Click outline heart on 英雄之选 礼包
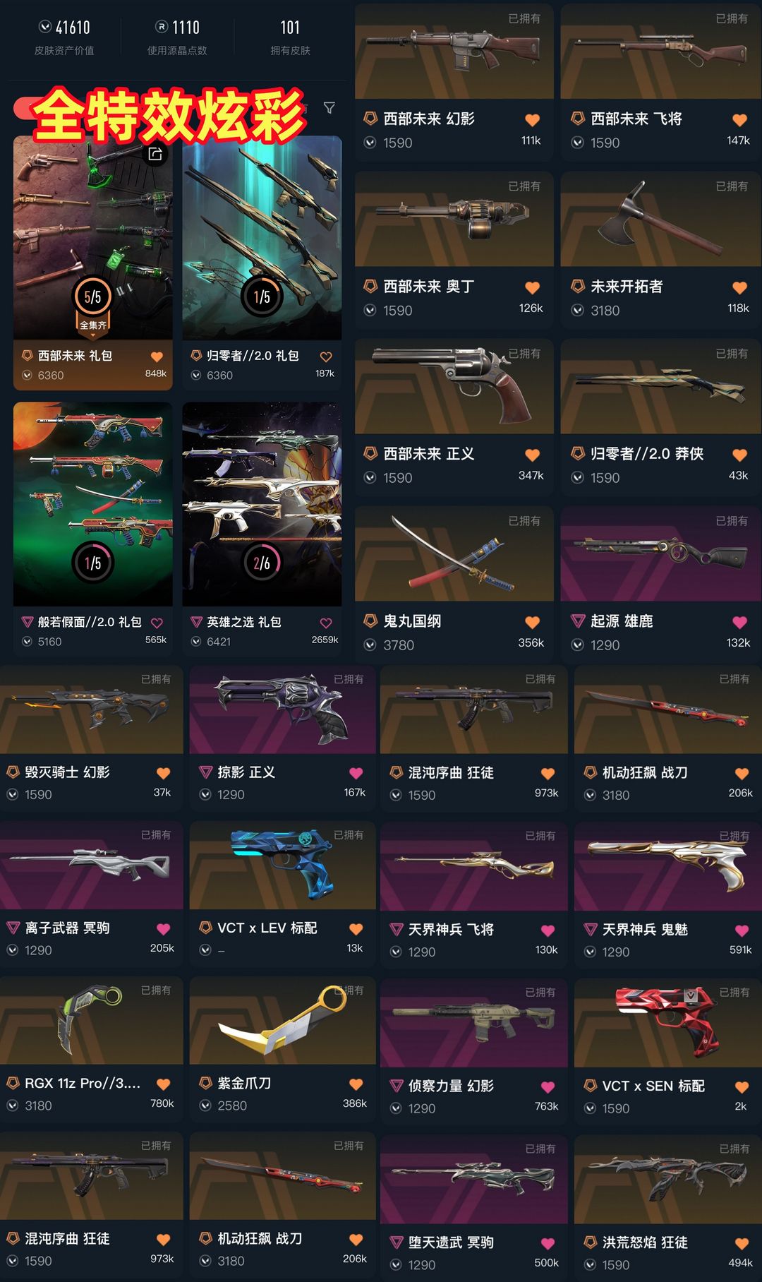This screenshot has width=762, height=1282. [x=326, y=623]
